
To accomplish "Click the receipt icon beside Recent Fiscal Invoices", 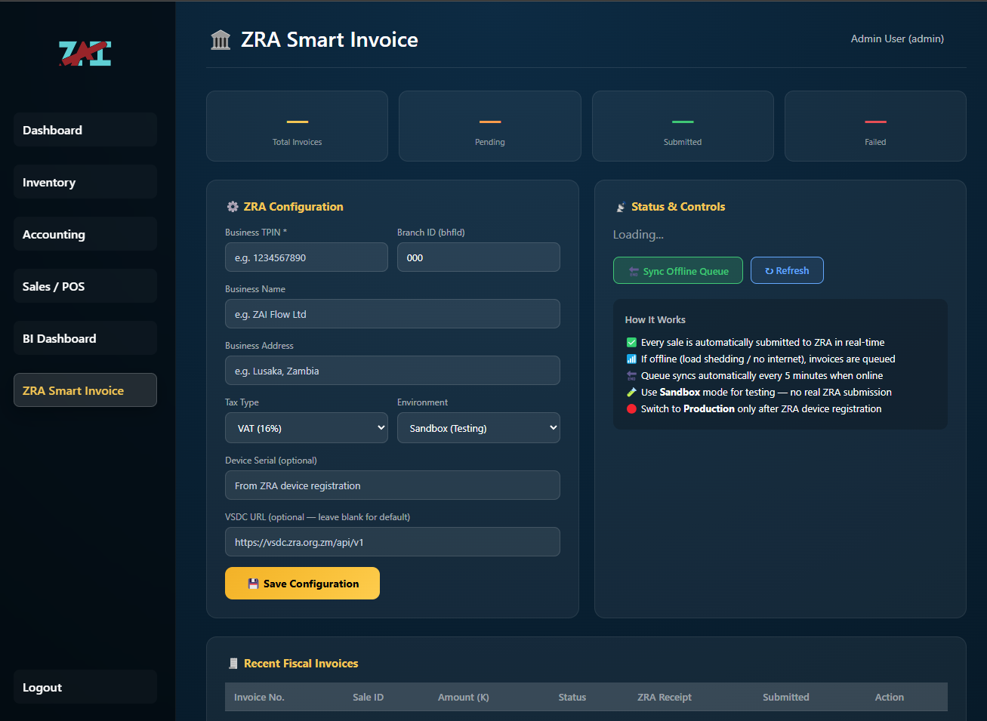I will point(233,664).
